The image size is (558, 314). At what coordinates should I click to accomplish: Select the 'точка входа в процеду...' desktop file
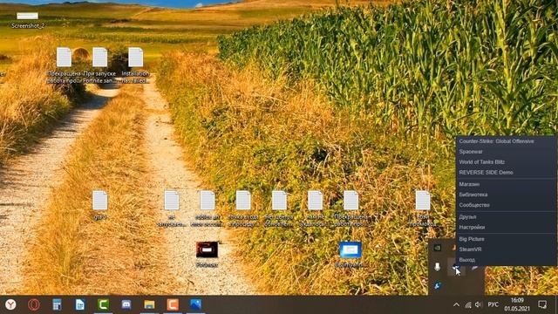pos(243,208)
